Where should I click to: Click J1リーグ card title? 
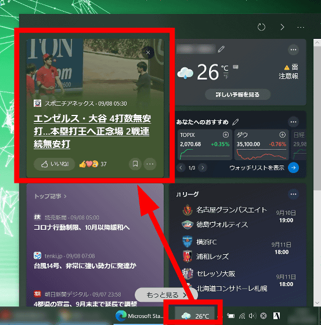point(187,194)
